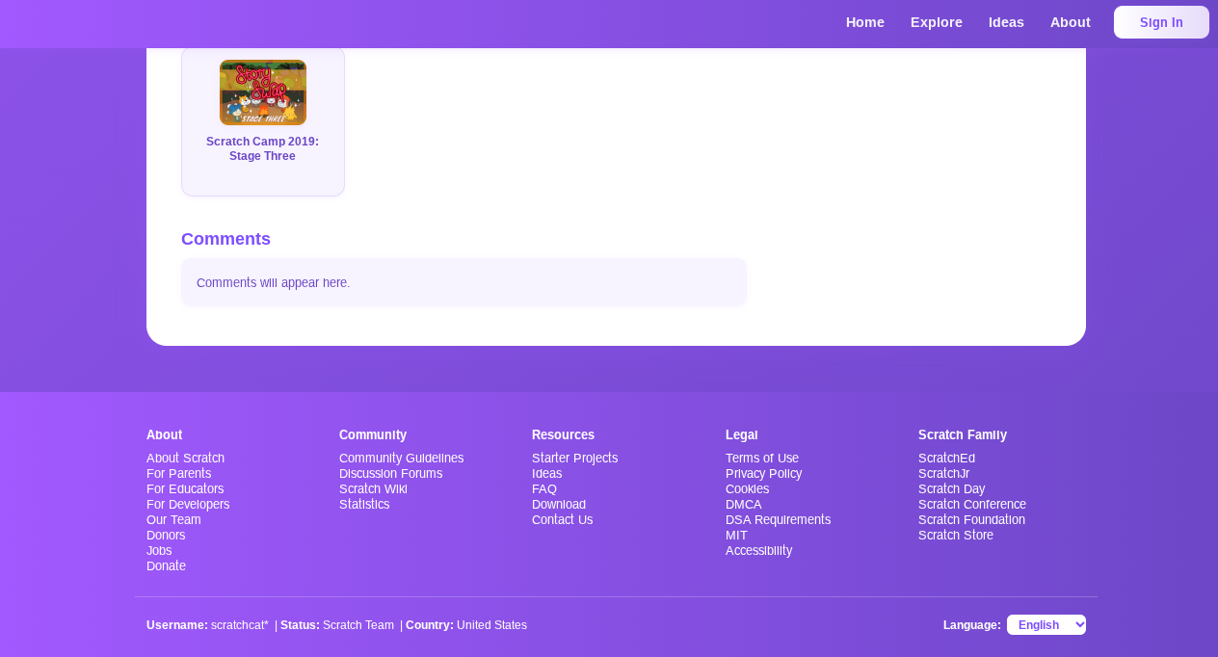Open the Scratch Wiki link
This screenshot has height=657, width=1218.
(x=373, y=489)
